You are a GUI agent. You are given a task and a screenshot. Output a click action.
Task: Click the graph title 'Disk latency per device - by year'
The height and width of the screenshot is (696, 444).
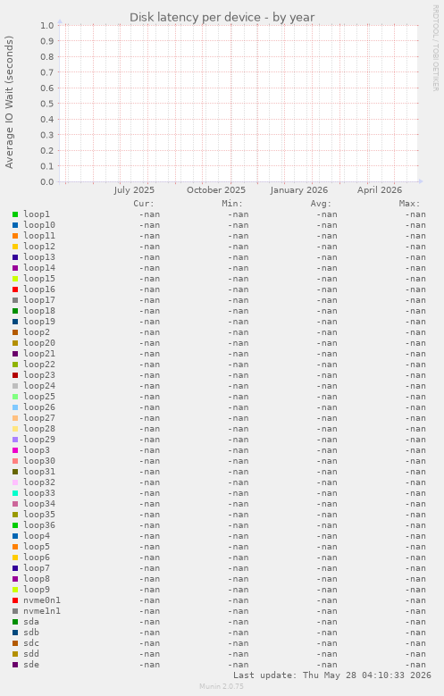coord(222,17)
